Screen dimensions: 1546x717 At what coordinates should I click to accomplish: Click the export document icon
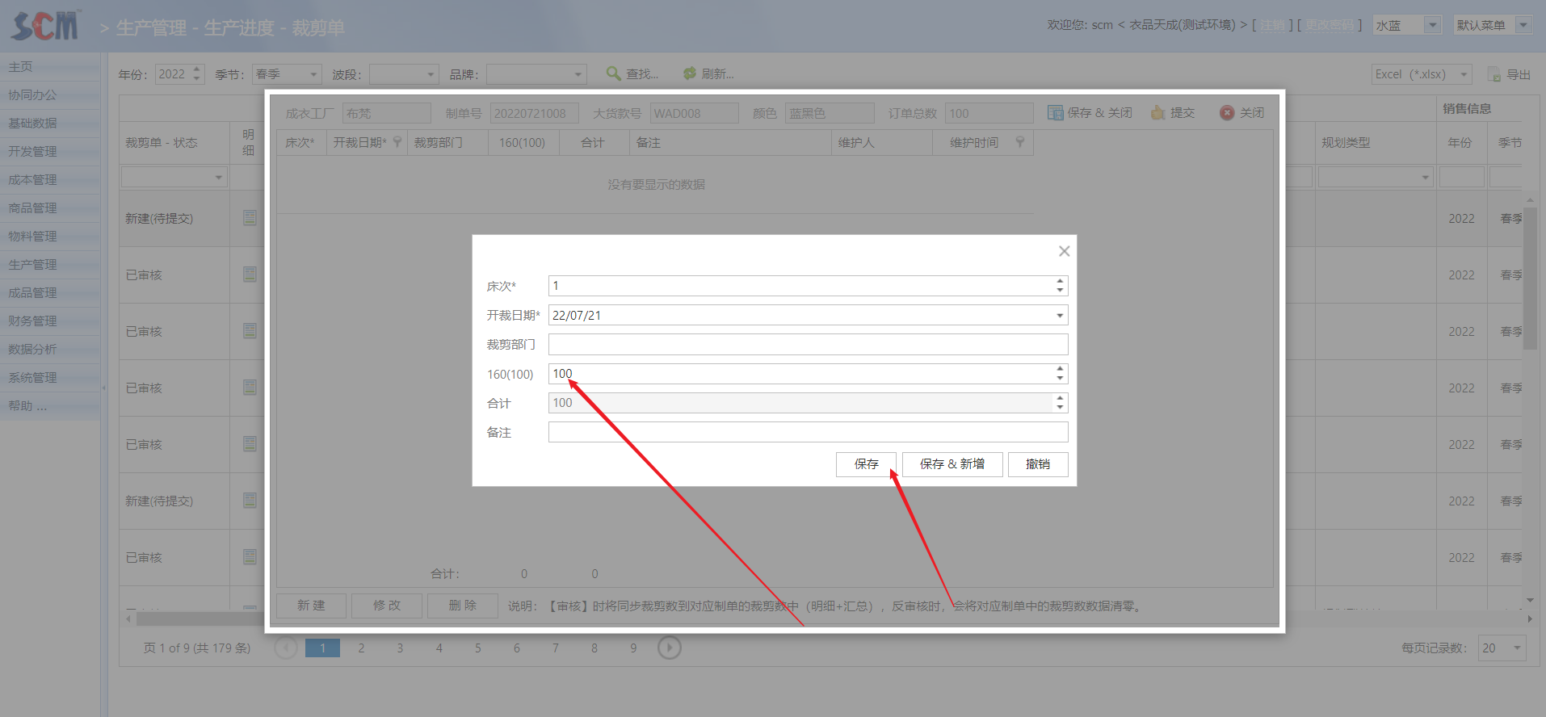[x=1494, y=74]
